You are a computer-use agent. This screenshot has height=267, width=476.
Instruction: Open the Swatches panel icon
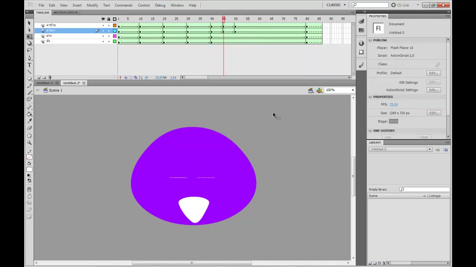click(x=361, y=30)
